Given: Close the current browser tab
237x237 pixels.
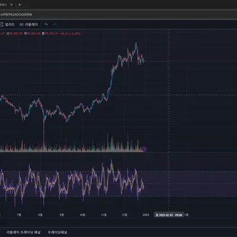Looking at the screenshot, I should (x=11, y=5).
